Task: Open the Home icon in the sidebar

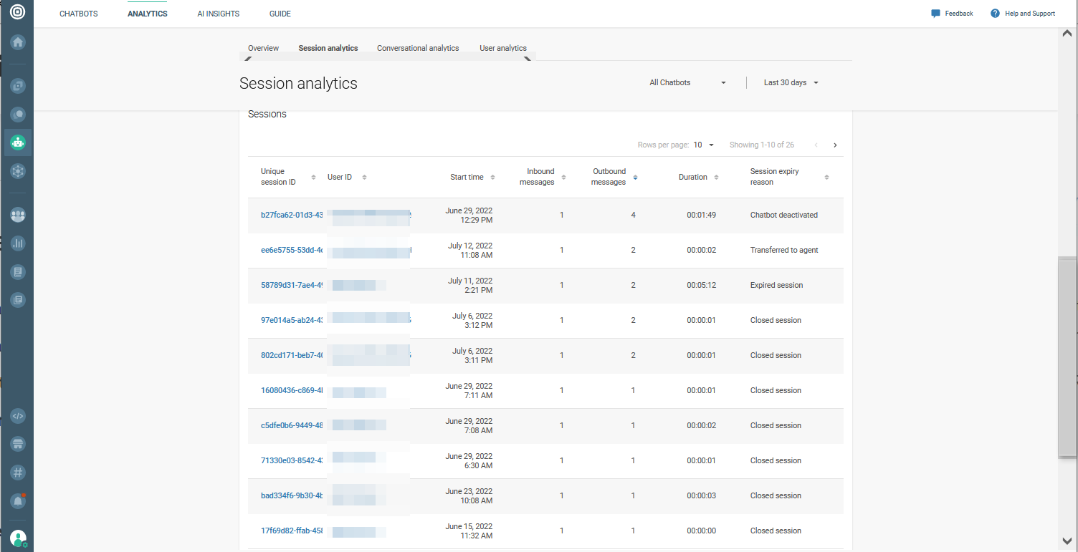Action: coord(17,42)
